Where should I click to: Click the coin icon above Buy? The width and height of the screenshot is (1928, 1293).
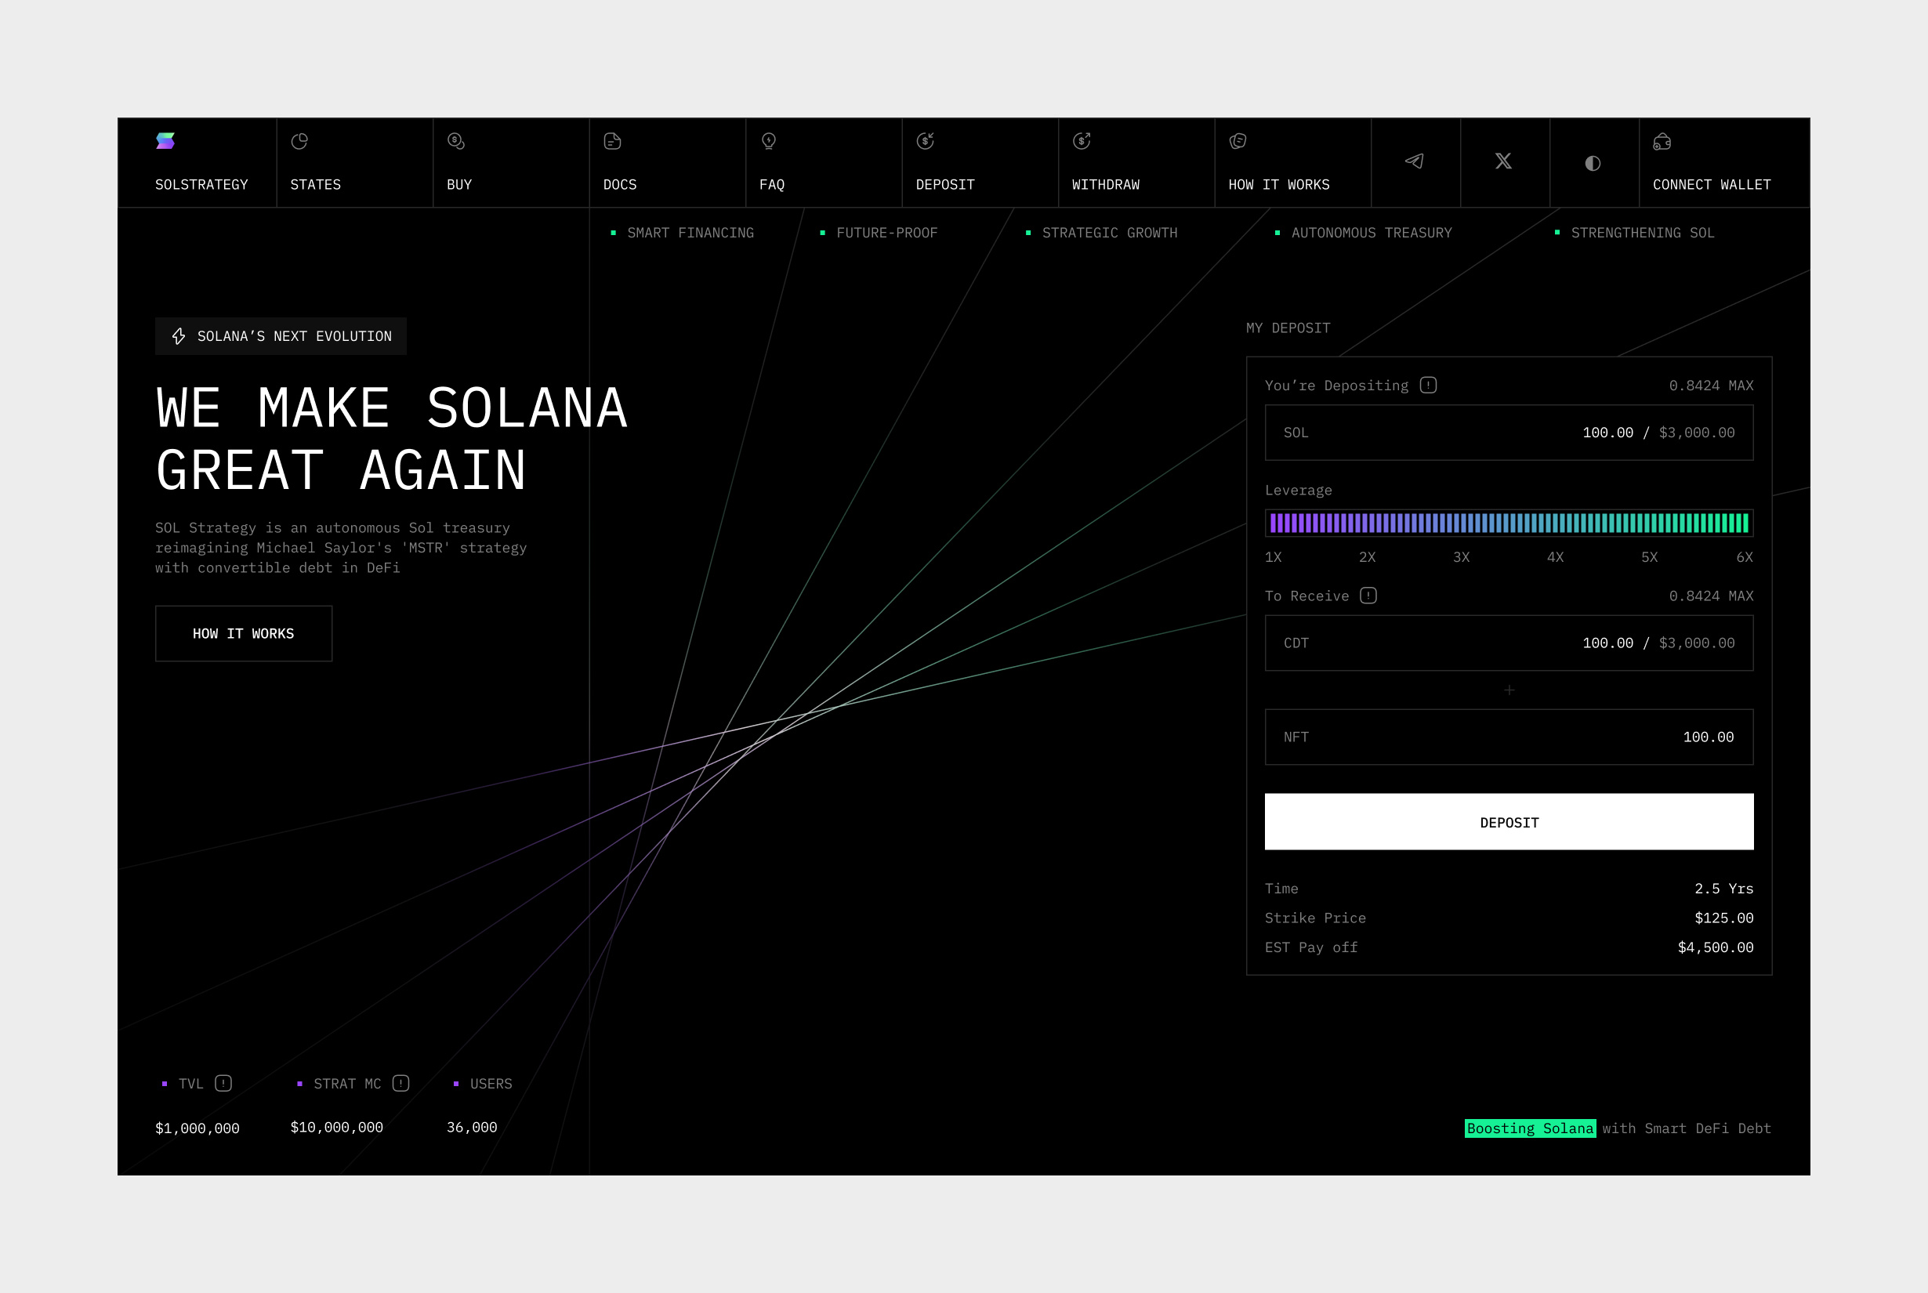pyautogui.click(x=456, y=141)
